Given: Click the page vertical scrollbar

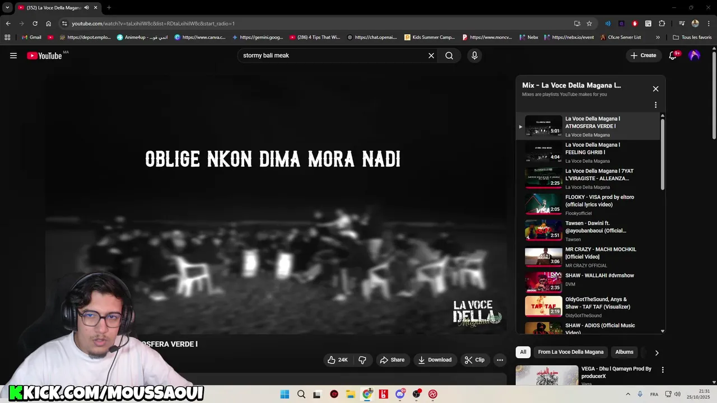Looking at the screenshot, I should pos(714,95).
